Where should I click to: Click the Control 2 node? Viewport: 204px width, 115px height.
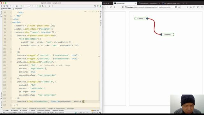(x=168, y=34)
